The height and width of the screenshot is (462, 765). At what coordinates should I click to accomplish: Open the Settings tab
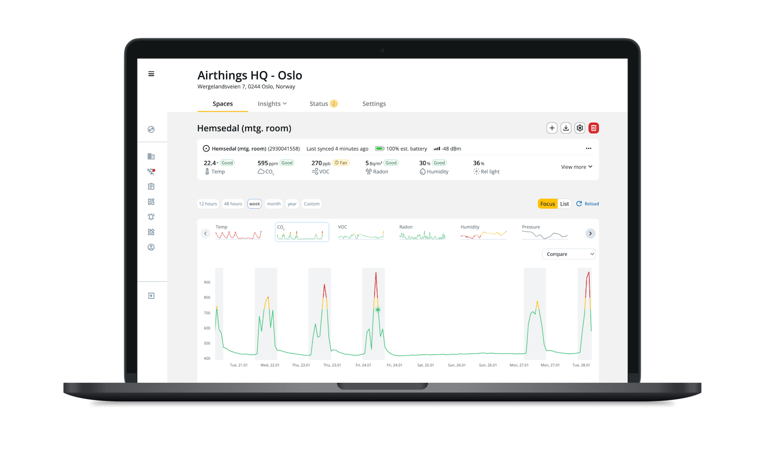[374, 104]
